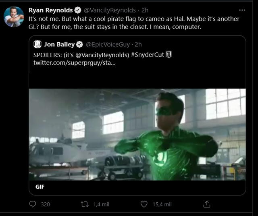
Task: Open the Ryan Reynolds display name link
Action: [x=51, y=10]
